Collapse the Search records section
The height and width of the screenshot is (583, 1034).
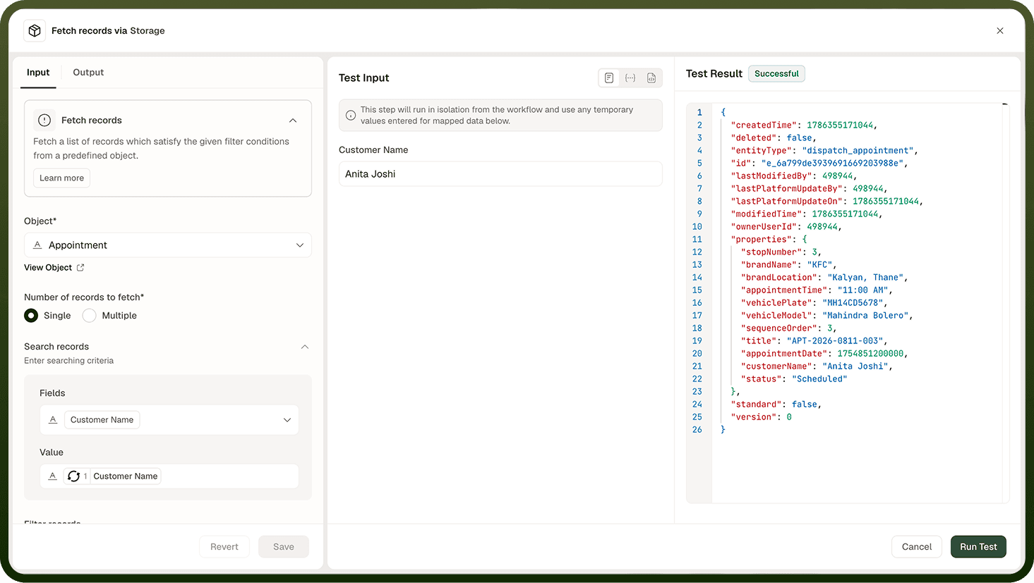[305, 347]
